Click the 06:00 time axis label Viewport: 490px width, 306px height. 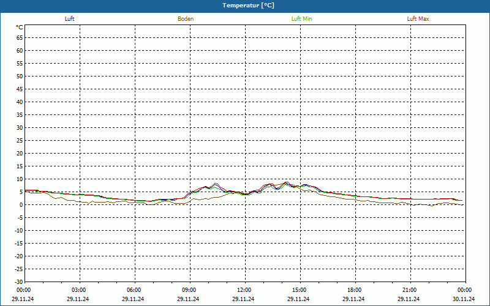click(133, 290)
